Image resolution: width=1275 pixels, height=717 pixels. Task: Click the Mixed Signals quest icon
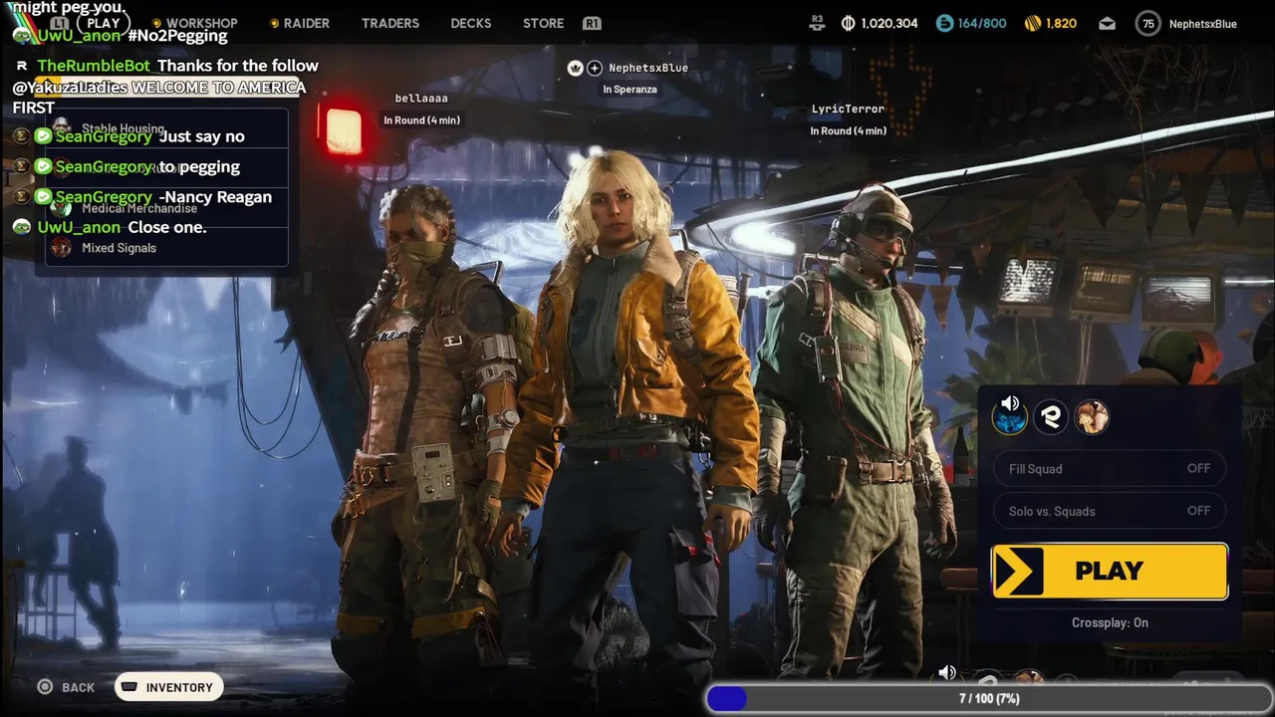click(61, 248)
